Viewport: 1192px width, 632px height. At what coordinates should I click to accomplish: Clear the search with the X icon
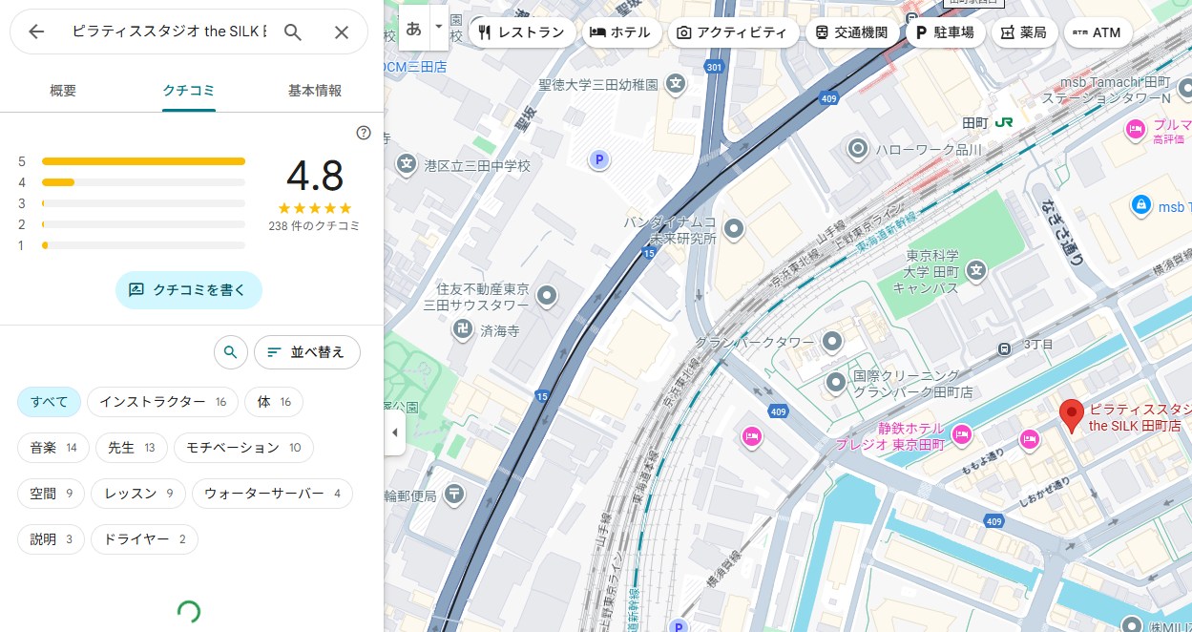342,32
